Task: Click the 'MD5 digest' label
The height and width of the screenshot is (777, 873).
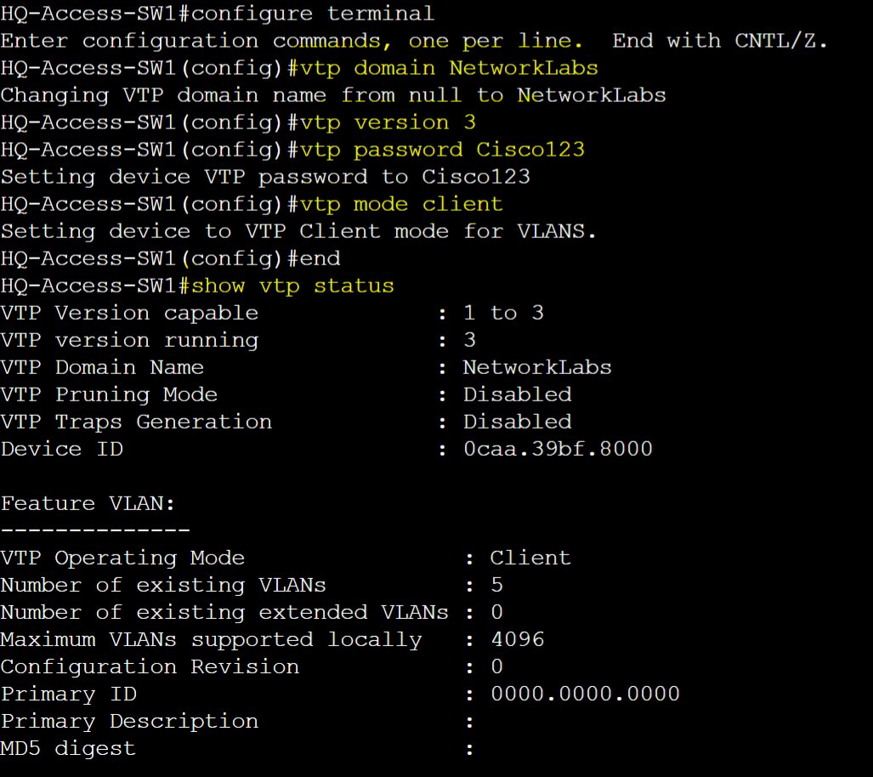Action: [68, 749]
